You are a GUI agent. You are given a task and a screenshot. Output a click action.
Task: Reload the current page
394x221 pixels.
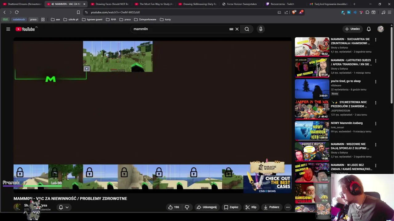(17, 12)
